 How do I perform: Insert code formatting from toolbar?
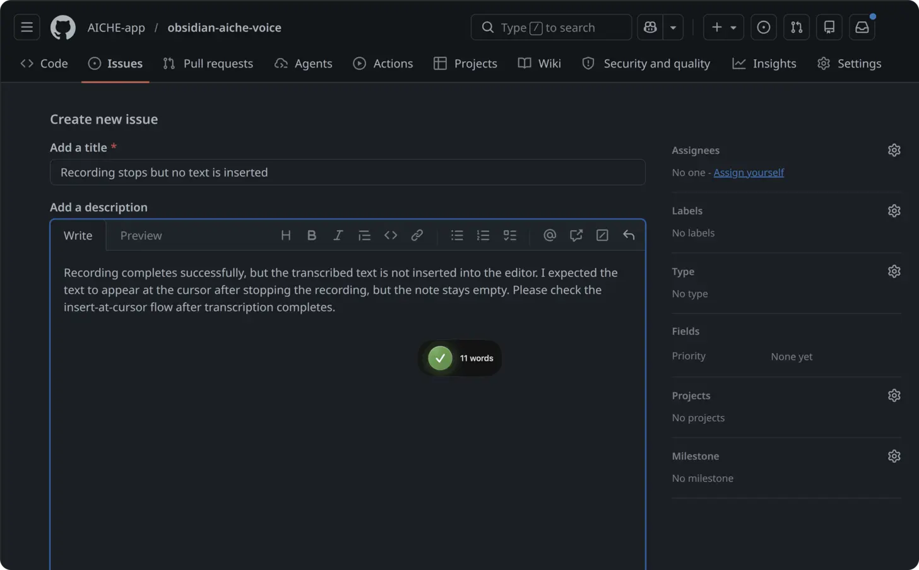click(x=391, y=235)
